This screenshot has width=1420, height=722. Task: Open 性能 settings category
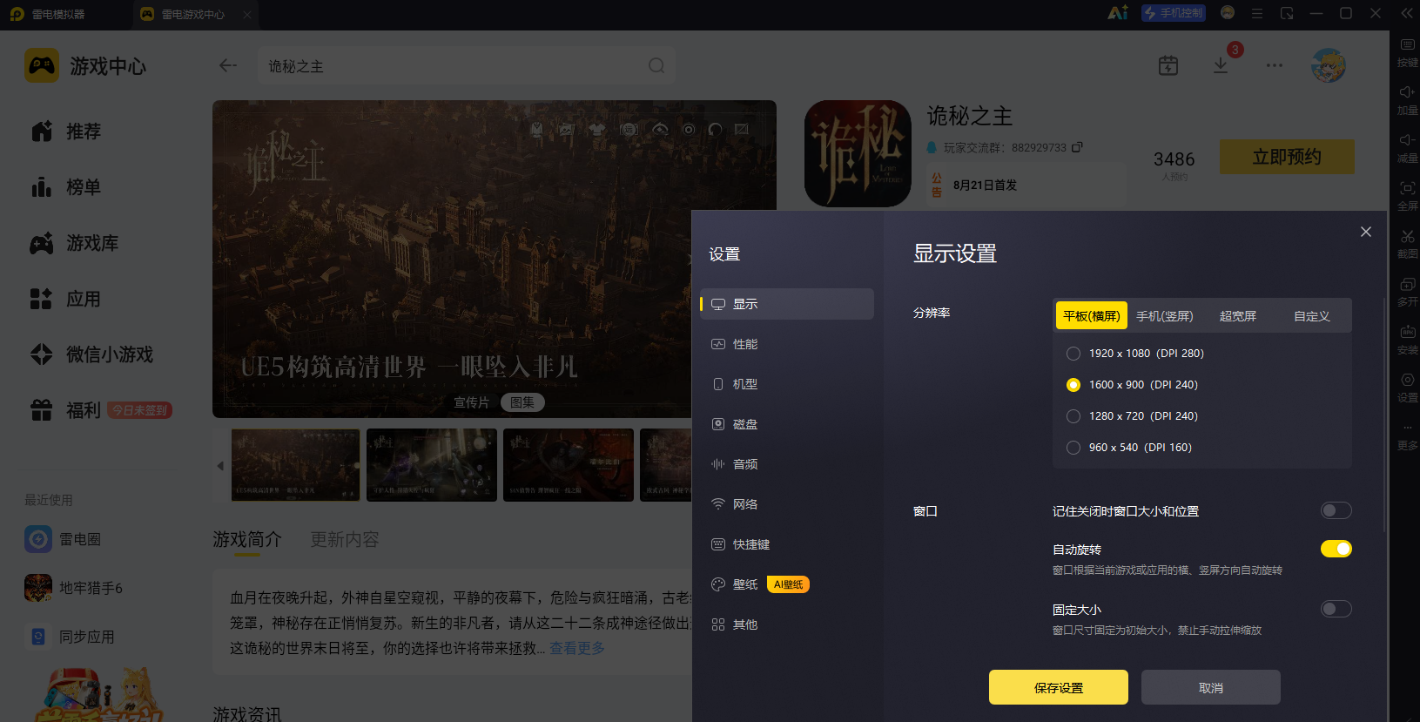coord(787,344)
